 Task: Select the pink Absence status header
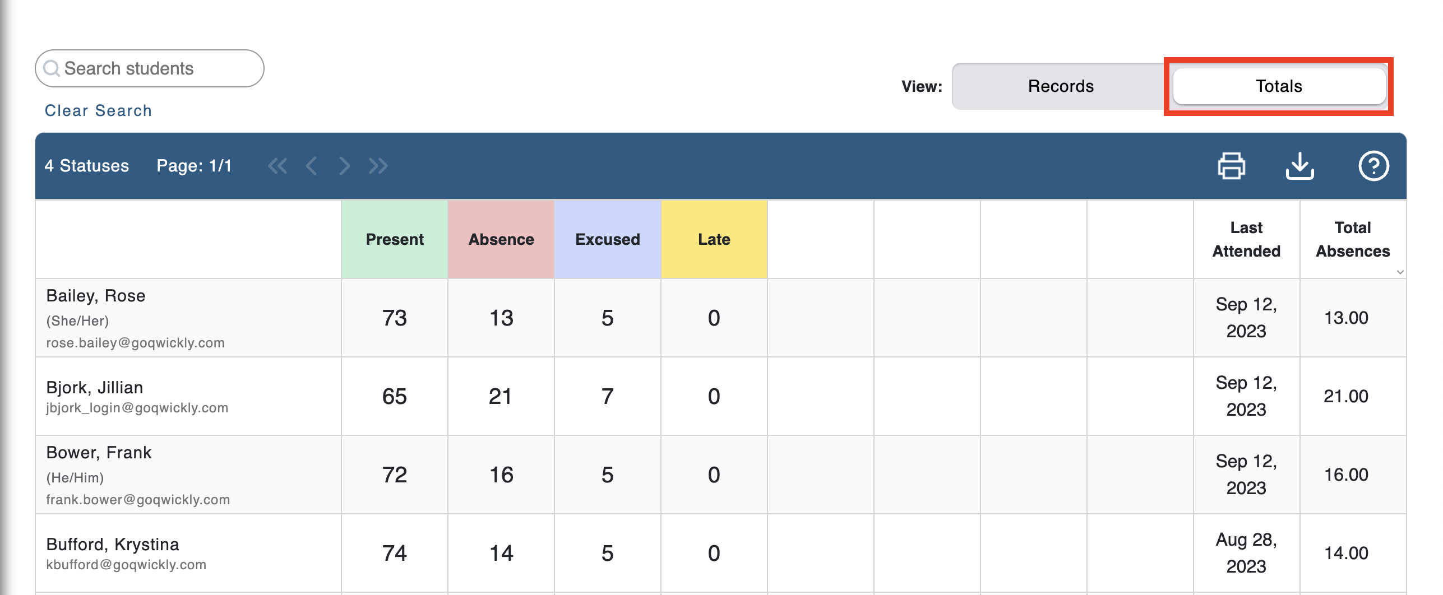501,239
